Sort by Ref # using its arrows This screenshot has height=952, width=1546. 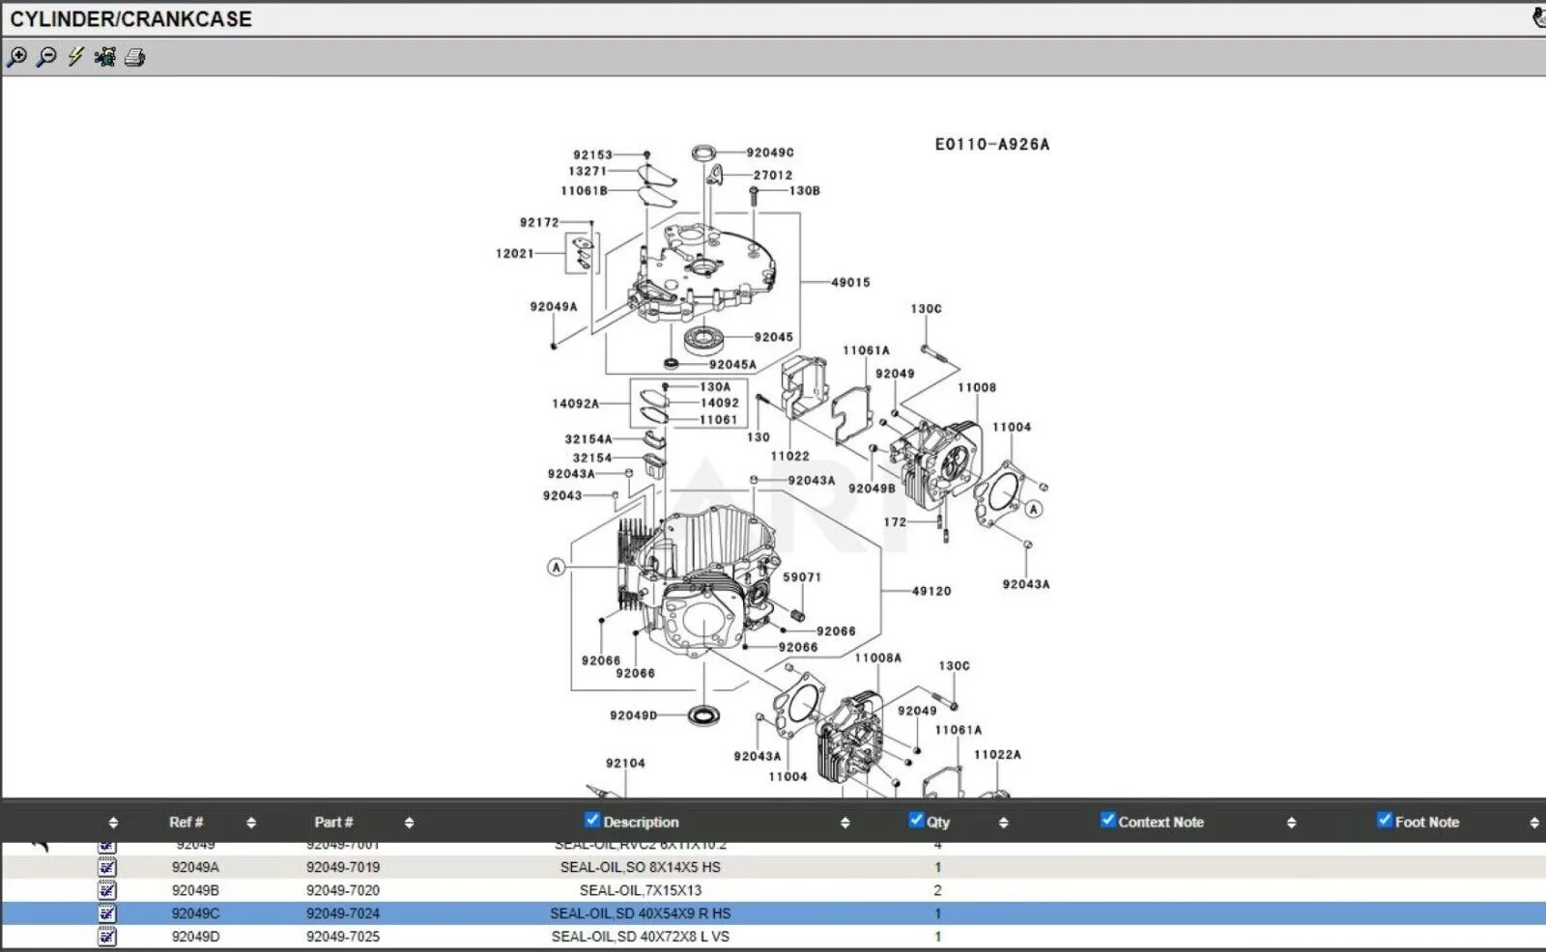point(251,823)
